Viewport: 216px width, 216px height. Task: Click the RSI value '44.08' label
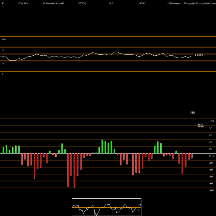point(199,55)
